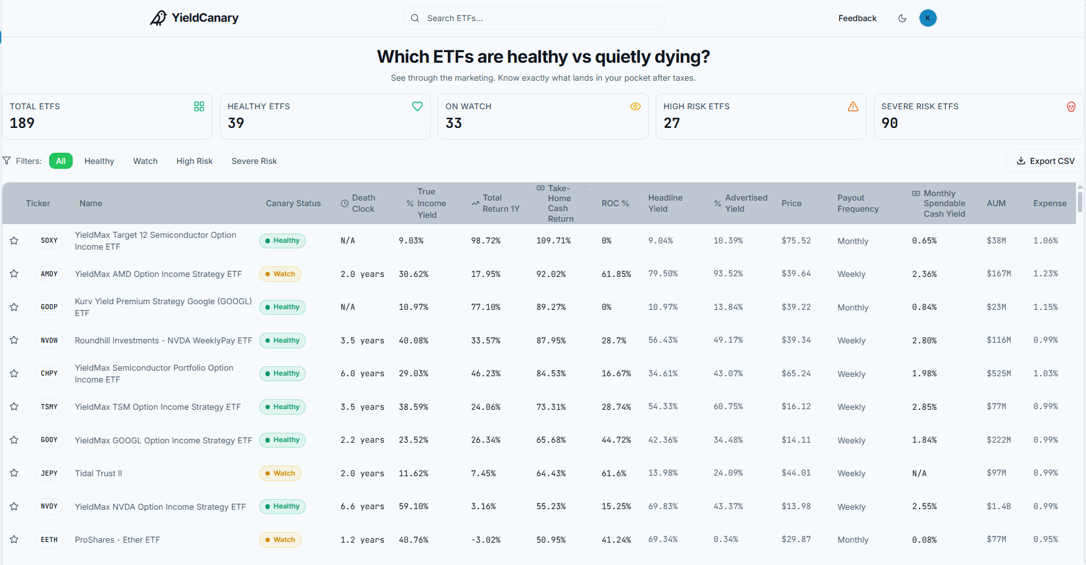Click the Watch status badge for EETH
1086x565 pixels.
pyautogui.click(x=280, y=540)
